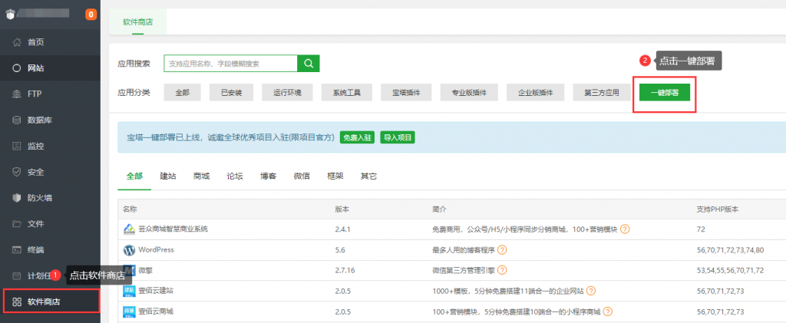The image size is (786, 323).
Task: Click the home icon beside 首页
Action: (17, 42)
